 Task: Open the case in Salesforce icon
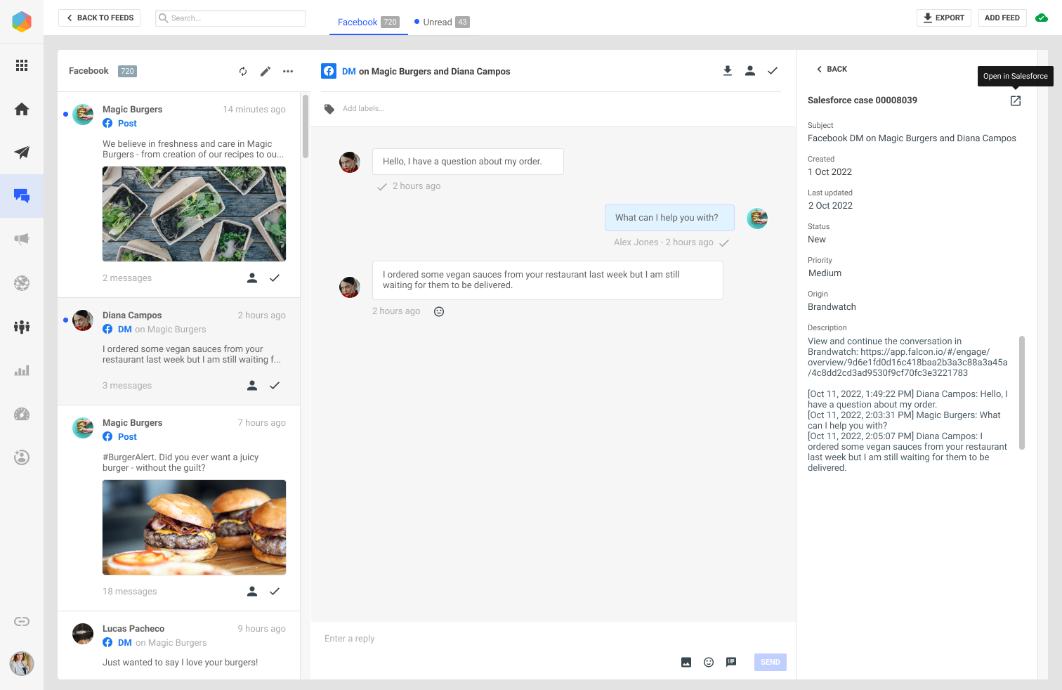click(1016, 100)
